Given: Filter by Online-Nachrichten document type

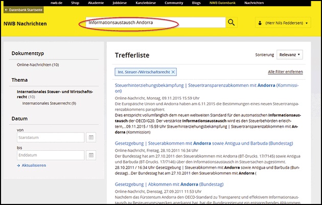Looking at the screenshot, I should (x=38, y=65).
